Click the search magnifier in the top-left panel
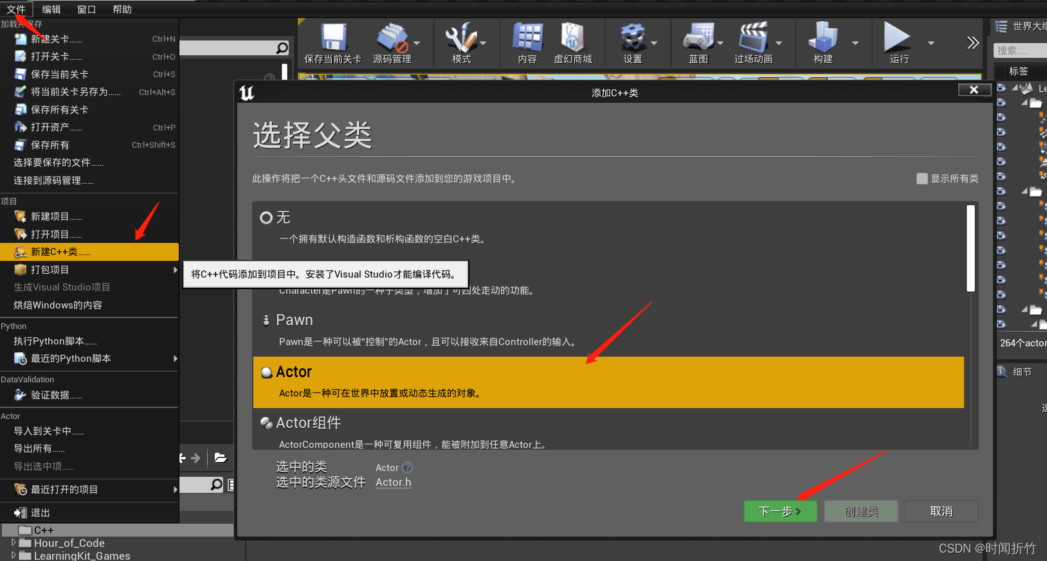This screenshot has height=561, width=1047. [282, 48]
